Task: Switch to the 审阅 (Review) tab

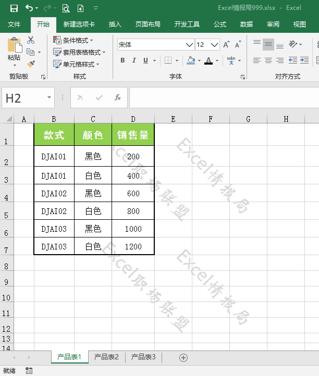Action: [x=273, y=24]
